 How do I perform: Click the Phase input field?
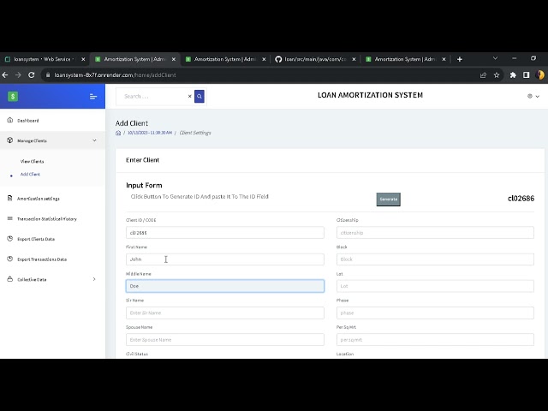[435, 313]
